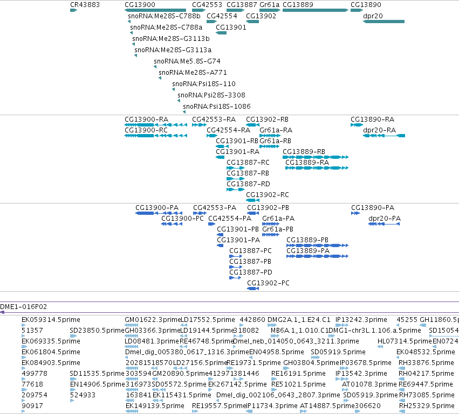This screenshot has width=459, height=414.
Task: Select the CG42554 gene glyph
Action: (x=212, y=22)
